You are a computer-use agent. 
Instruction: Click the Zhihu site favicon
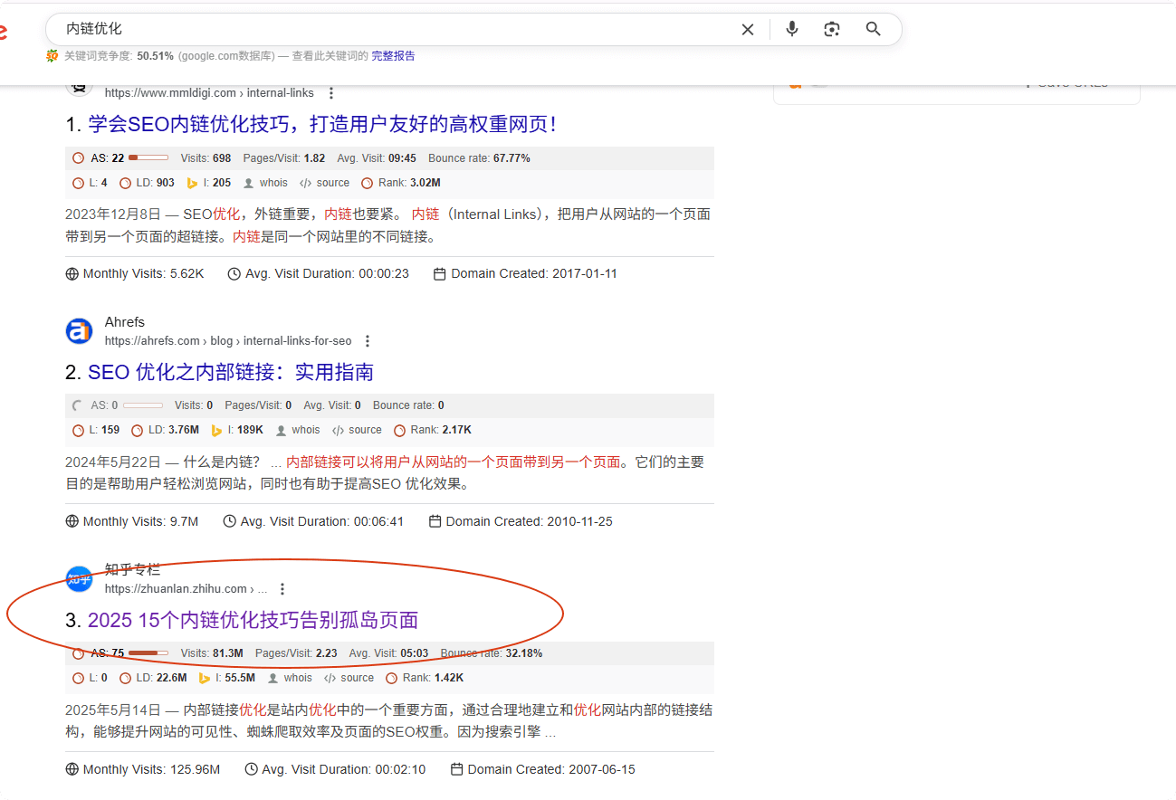coord(80,579)
